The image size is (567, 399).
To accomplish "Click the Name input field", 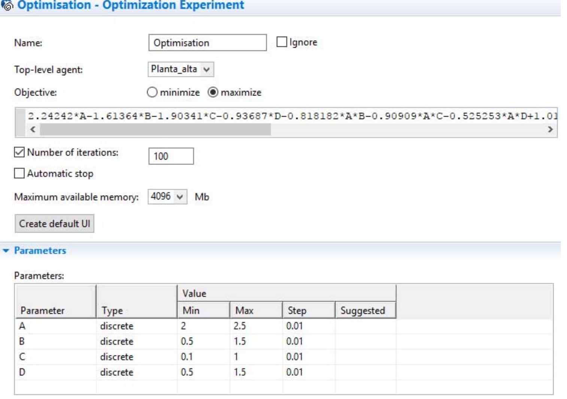I will tap(207, 43).
